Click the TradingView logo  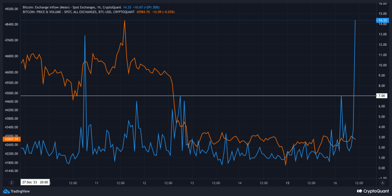click(16, 191)
